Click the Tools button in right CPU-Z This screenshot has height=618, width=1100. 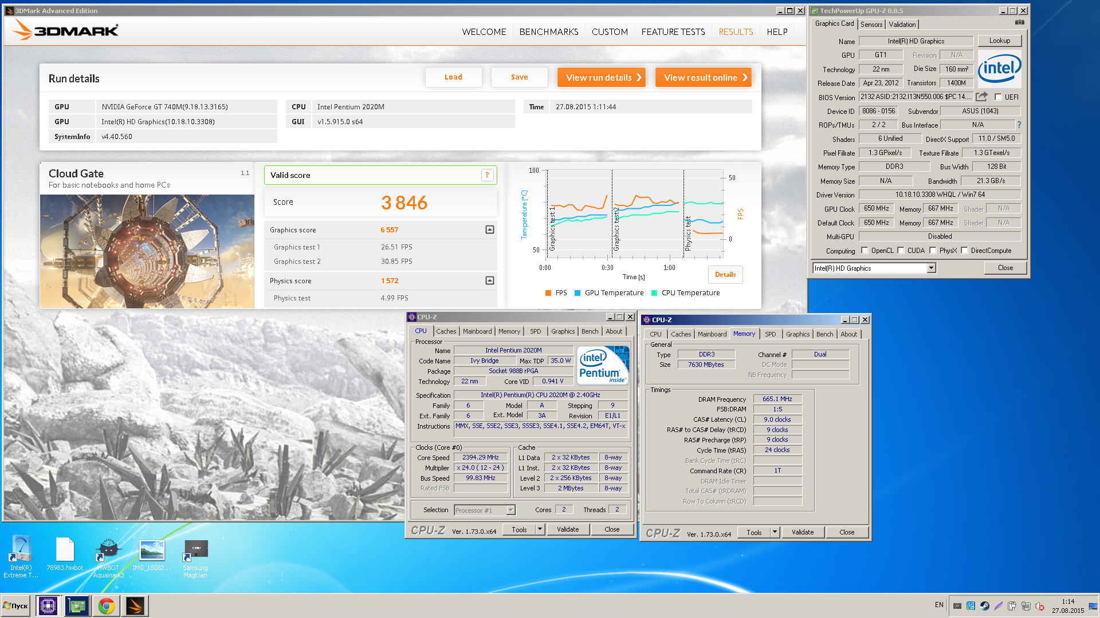pos(754,532)
